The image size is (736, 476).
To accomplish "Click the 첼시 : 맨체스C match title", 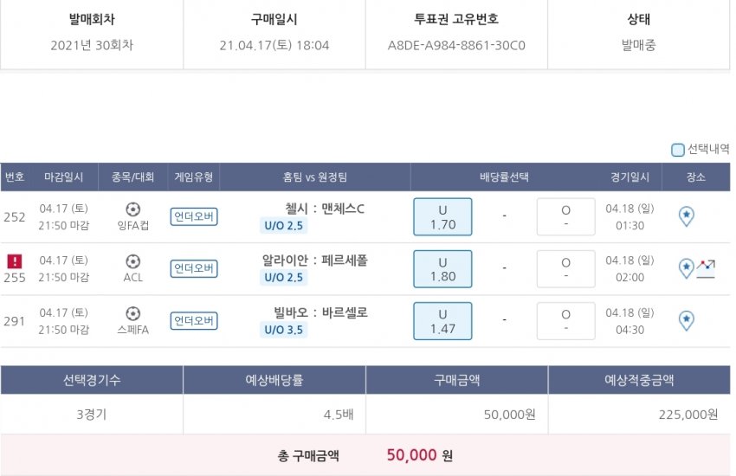I will [x=325, y=209].
